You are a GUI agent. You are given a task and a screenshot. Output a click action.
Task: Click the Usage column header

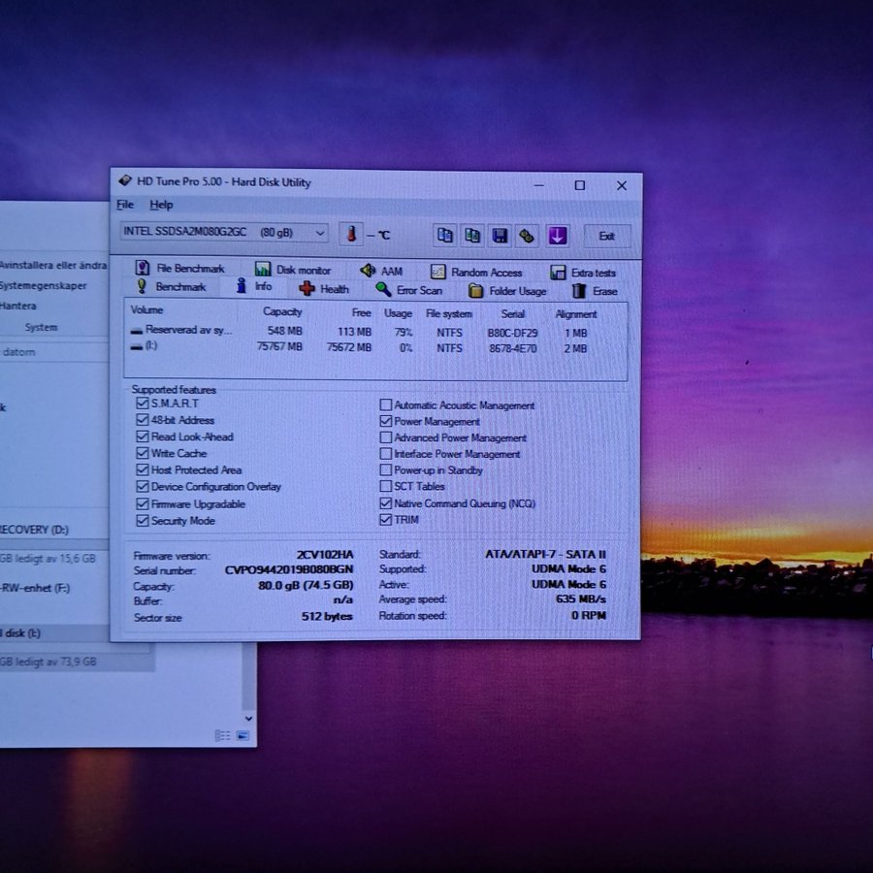[398, 313]
